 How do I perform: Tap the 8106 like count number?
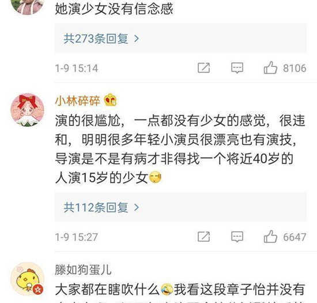[295, 68]
